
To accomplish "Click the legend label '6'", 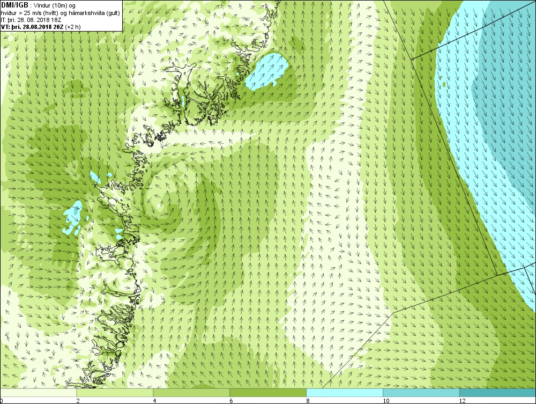I will coord(232,401).
